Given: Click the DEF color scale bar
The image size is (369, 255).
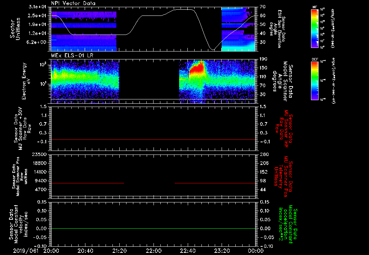Looking at the screenshot, I should click(x=315, y=81).
